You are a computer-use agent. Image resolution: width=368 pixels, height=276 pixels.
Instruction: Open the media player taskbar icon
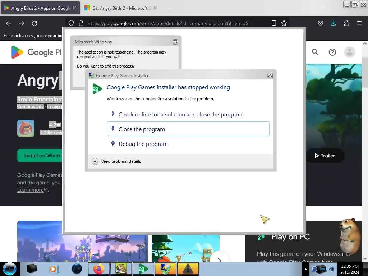click(53, 269)
